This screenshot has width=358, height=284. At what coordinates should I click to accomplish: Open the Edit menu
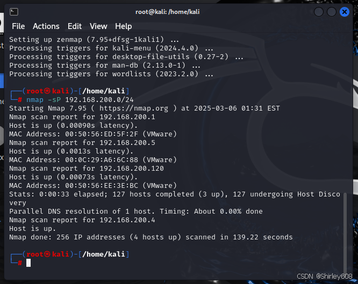click(74, 26)
